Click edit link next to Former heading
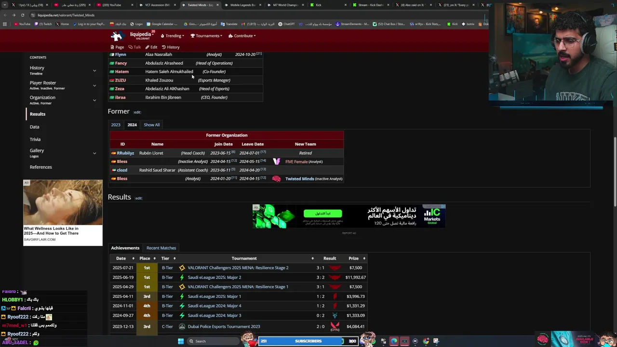 click(137, 112)
